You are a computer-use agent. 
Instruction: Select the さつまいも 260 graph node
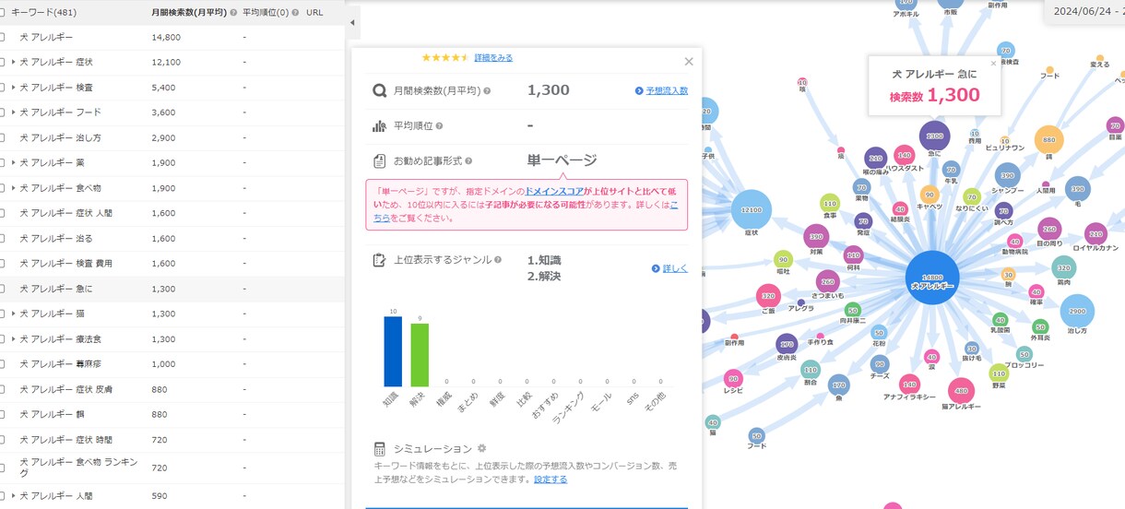(828, 283)
